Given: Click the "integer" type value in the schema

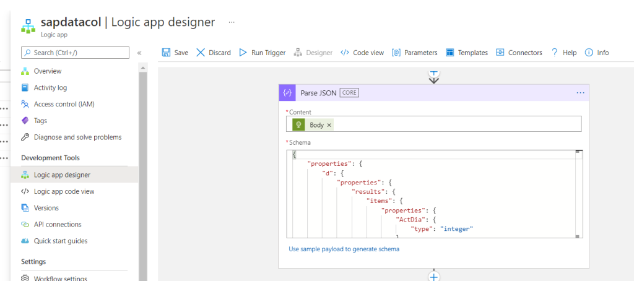Looking at the screenshot, I should [456, 229].
